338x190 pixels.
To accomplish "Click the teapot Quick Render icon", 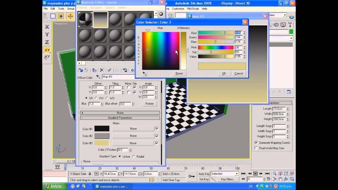I will (292, 17).
